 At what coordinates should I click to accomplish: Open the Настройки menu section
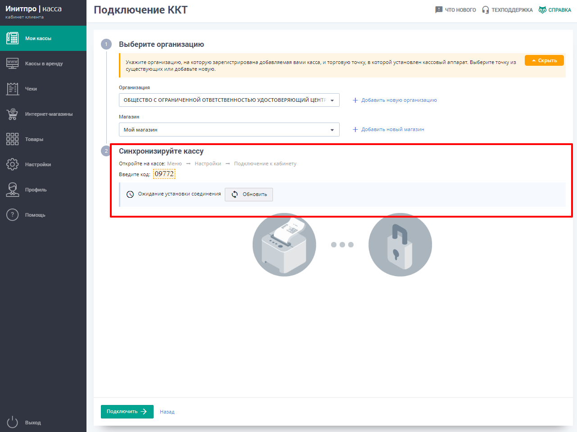[43, 164]
